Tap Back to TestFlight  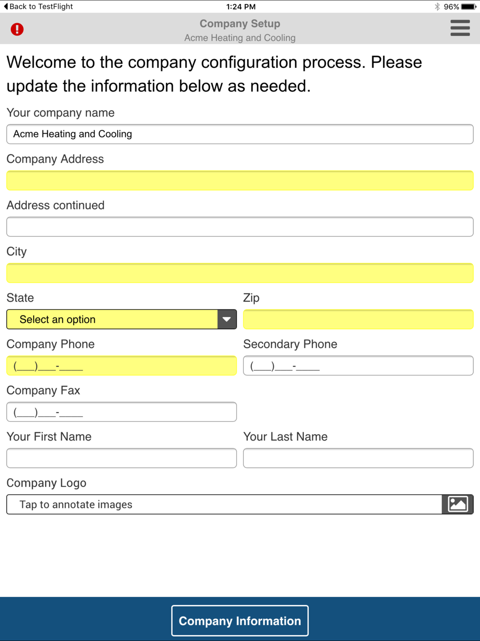click(x=38, y=7)
